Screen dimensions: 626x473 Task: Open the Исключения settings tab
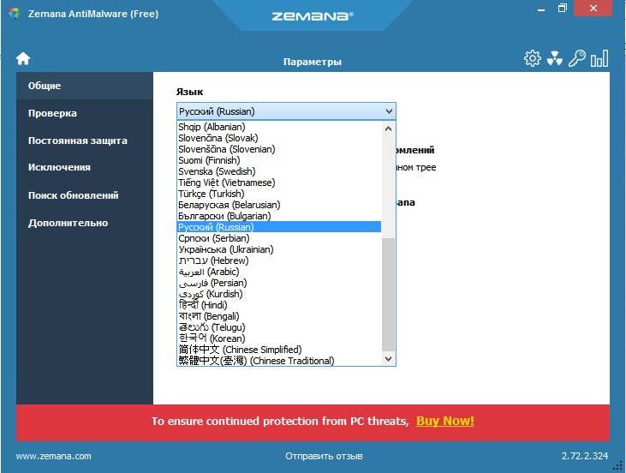point(85,167)
